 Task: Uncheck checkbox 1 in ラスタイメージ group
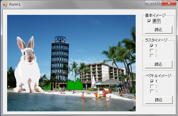(152, 46)
